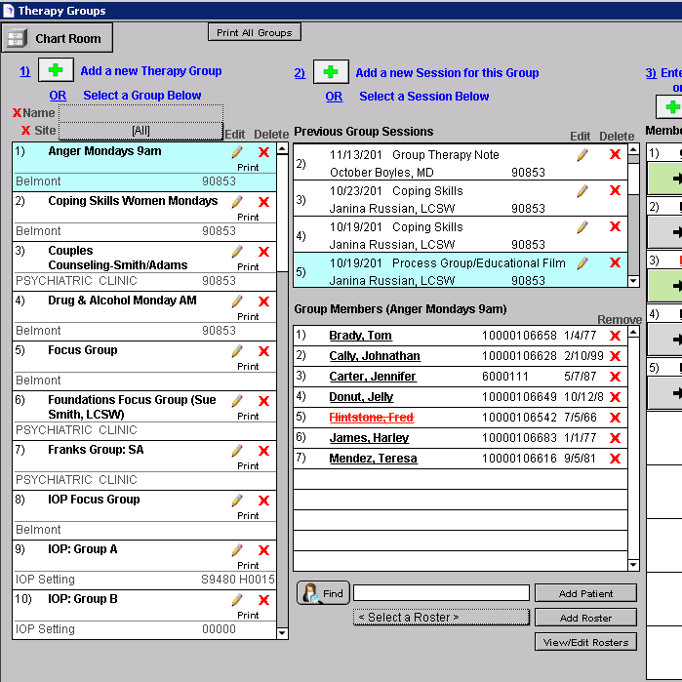This screenshot has height=682, width=682.
Task: Click the green plus to add Therapy Group
Action: pyautogui.click(x=56, y=71)
